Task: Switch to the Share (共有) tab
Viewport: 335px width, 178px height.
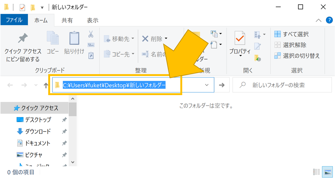Action: [67, 20]
